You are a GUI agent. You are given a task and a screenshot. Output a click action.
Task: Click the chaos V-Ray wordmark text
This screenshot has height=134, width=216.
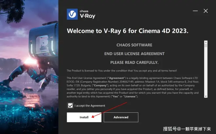pos(87,14)
